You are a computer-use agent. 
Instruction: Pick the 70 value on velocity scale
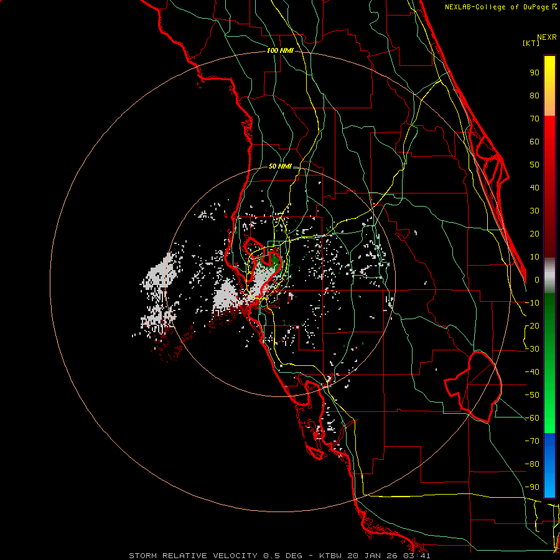(534, 119)
